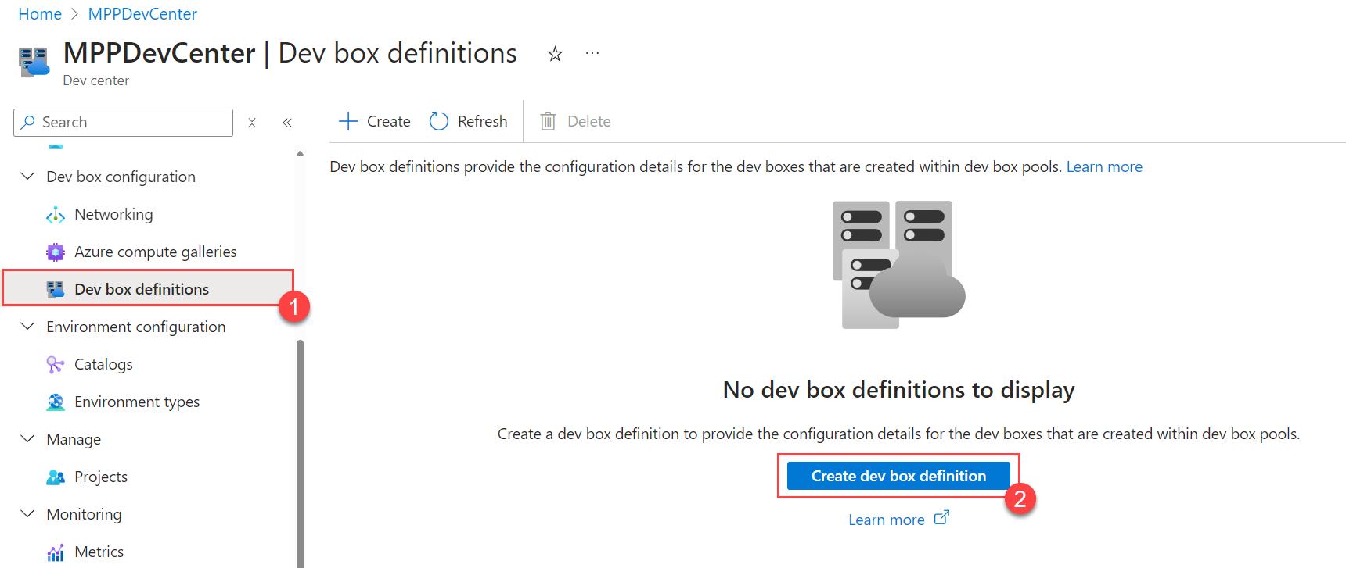Click the Create toolbar command
Screen dimensions: 1346x568
pos(374,121)
